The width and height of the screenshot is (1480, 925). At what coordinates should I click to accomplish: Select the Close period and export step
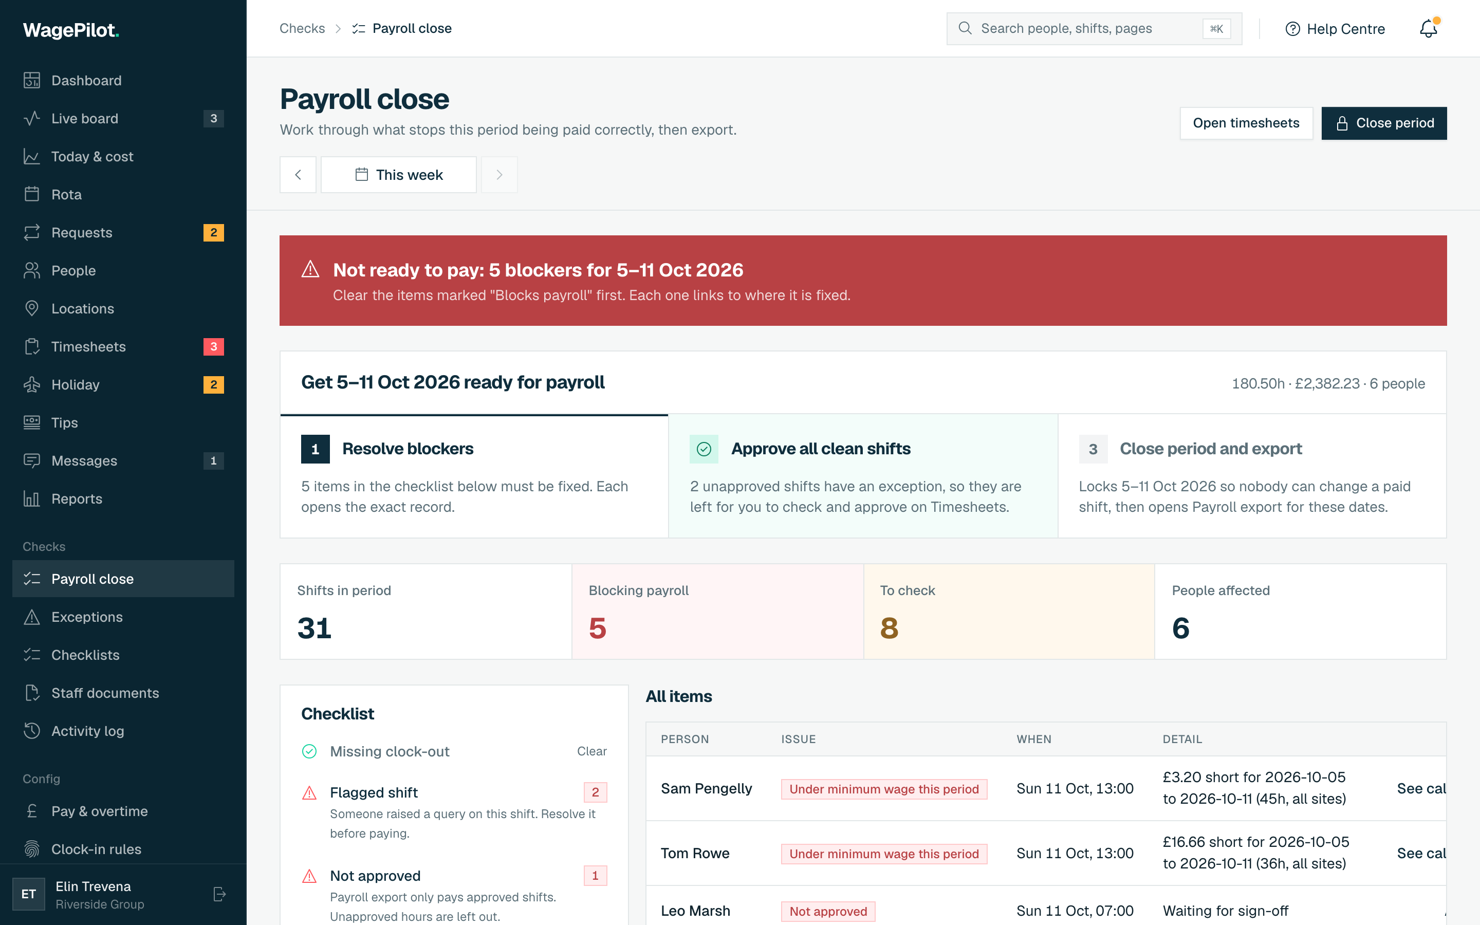[x=1252, y=476]
